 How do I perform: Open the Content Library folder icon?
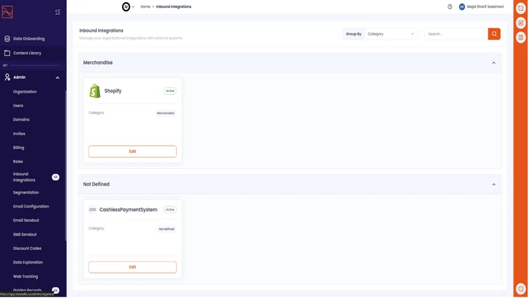(x=7, y=53)
